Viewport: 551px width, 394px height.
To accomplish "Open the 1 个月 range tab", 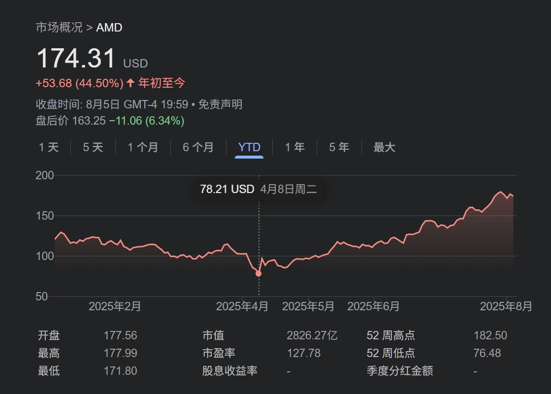I will (x=143, y=147).
